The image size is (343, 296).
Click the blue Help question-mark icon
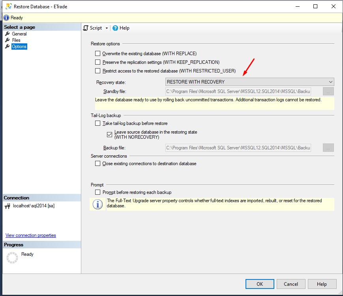coord(115,28)
